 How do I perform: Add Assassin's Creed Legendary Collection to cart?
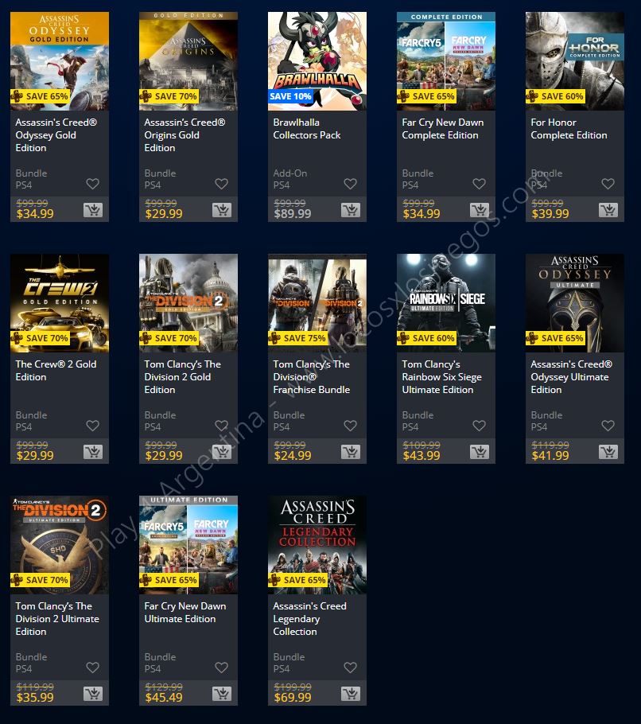351,694
